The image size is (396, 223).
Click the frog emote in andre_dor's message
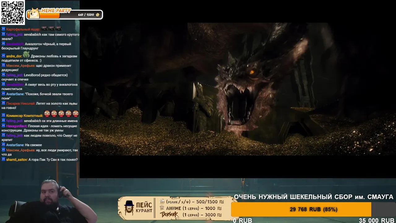[x=26, y=55]
